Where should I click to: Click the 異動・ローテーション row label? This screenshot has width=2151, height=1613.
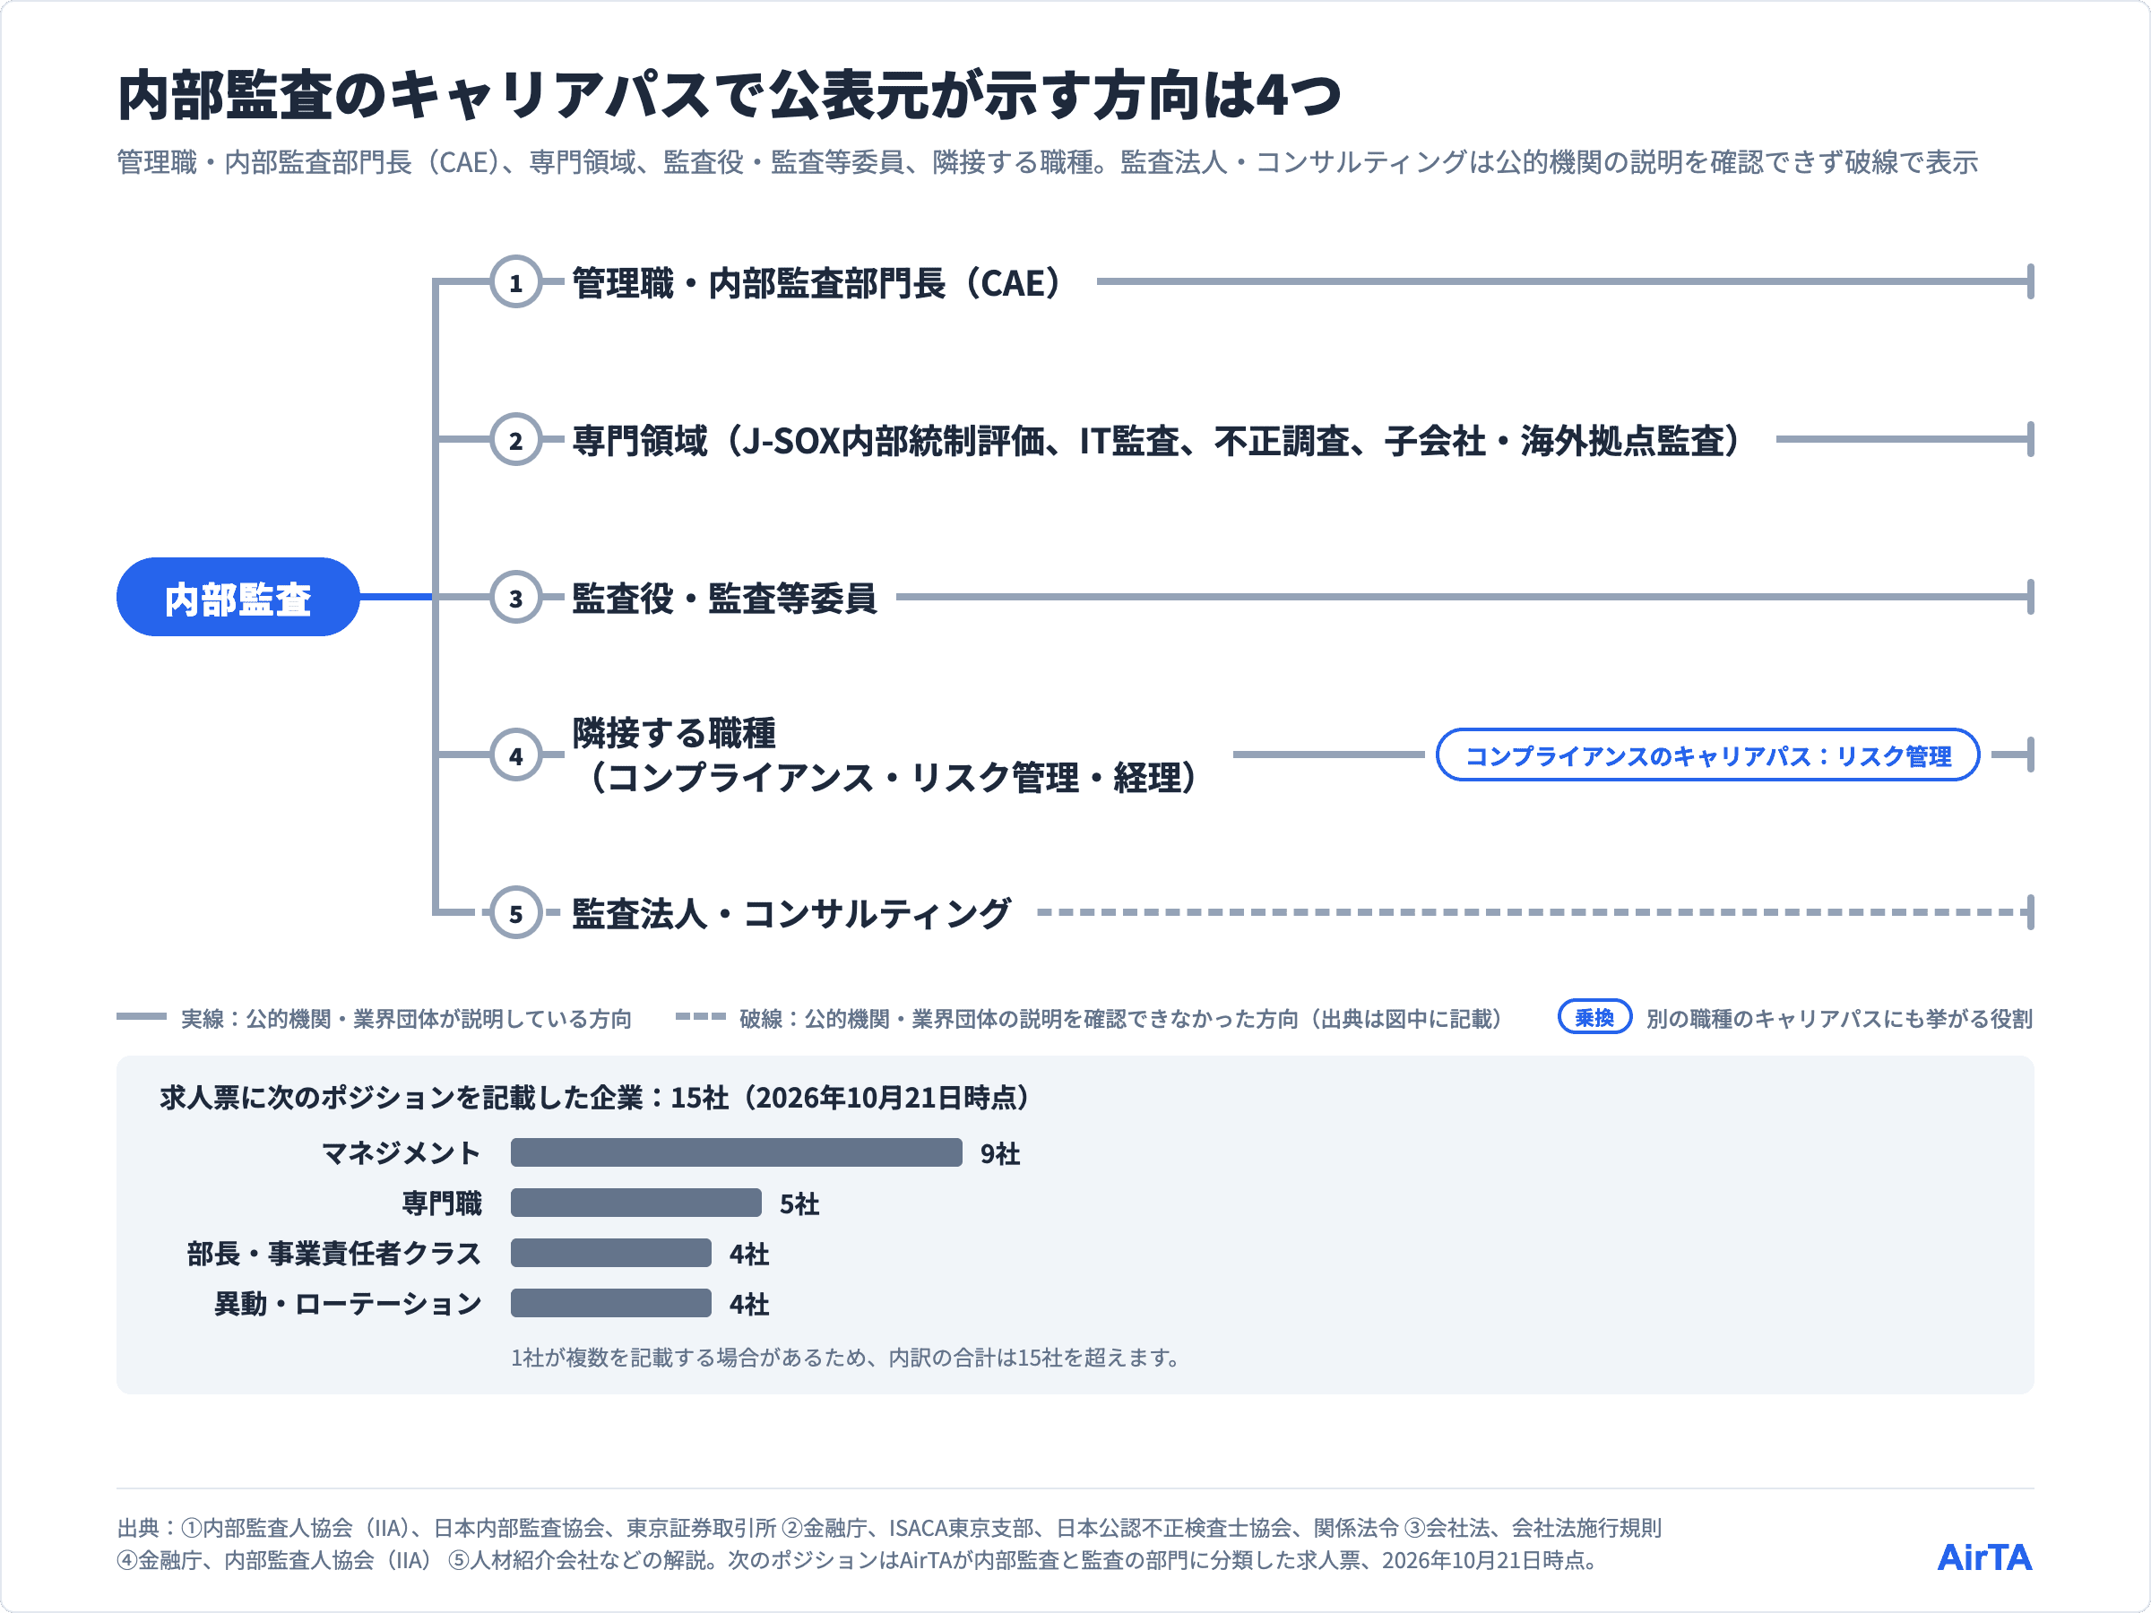348,1304
